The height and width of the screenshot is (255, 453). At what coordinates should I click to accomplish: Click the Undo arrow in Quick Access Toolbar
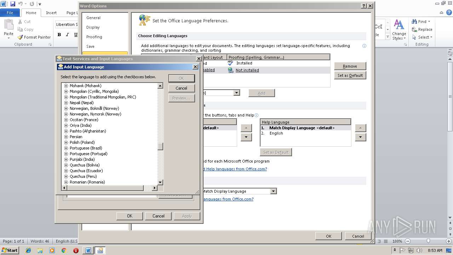pos(21,4)
